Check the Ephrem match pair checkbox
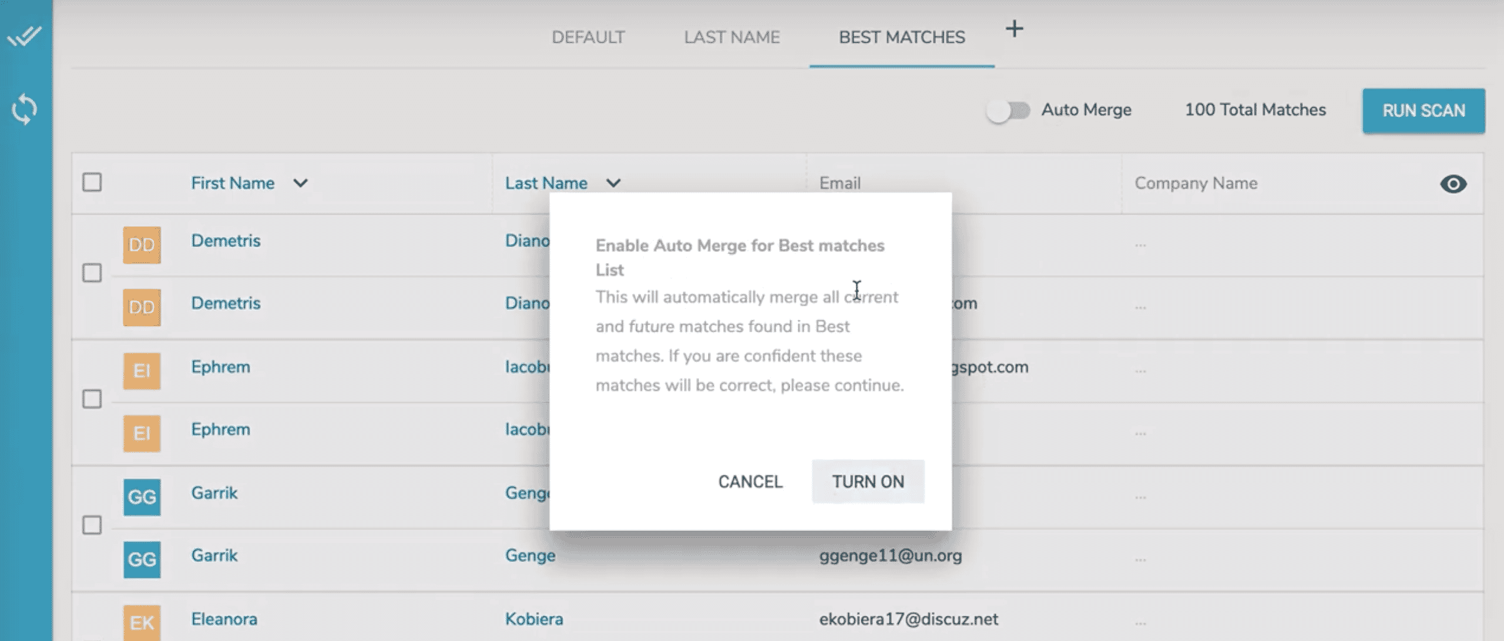1504x641 pixels. 92,399
